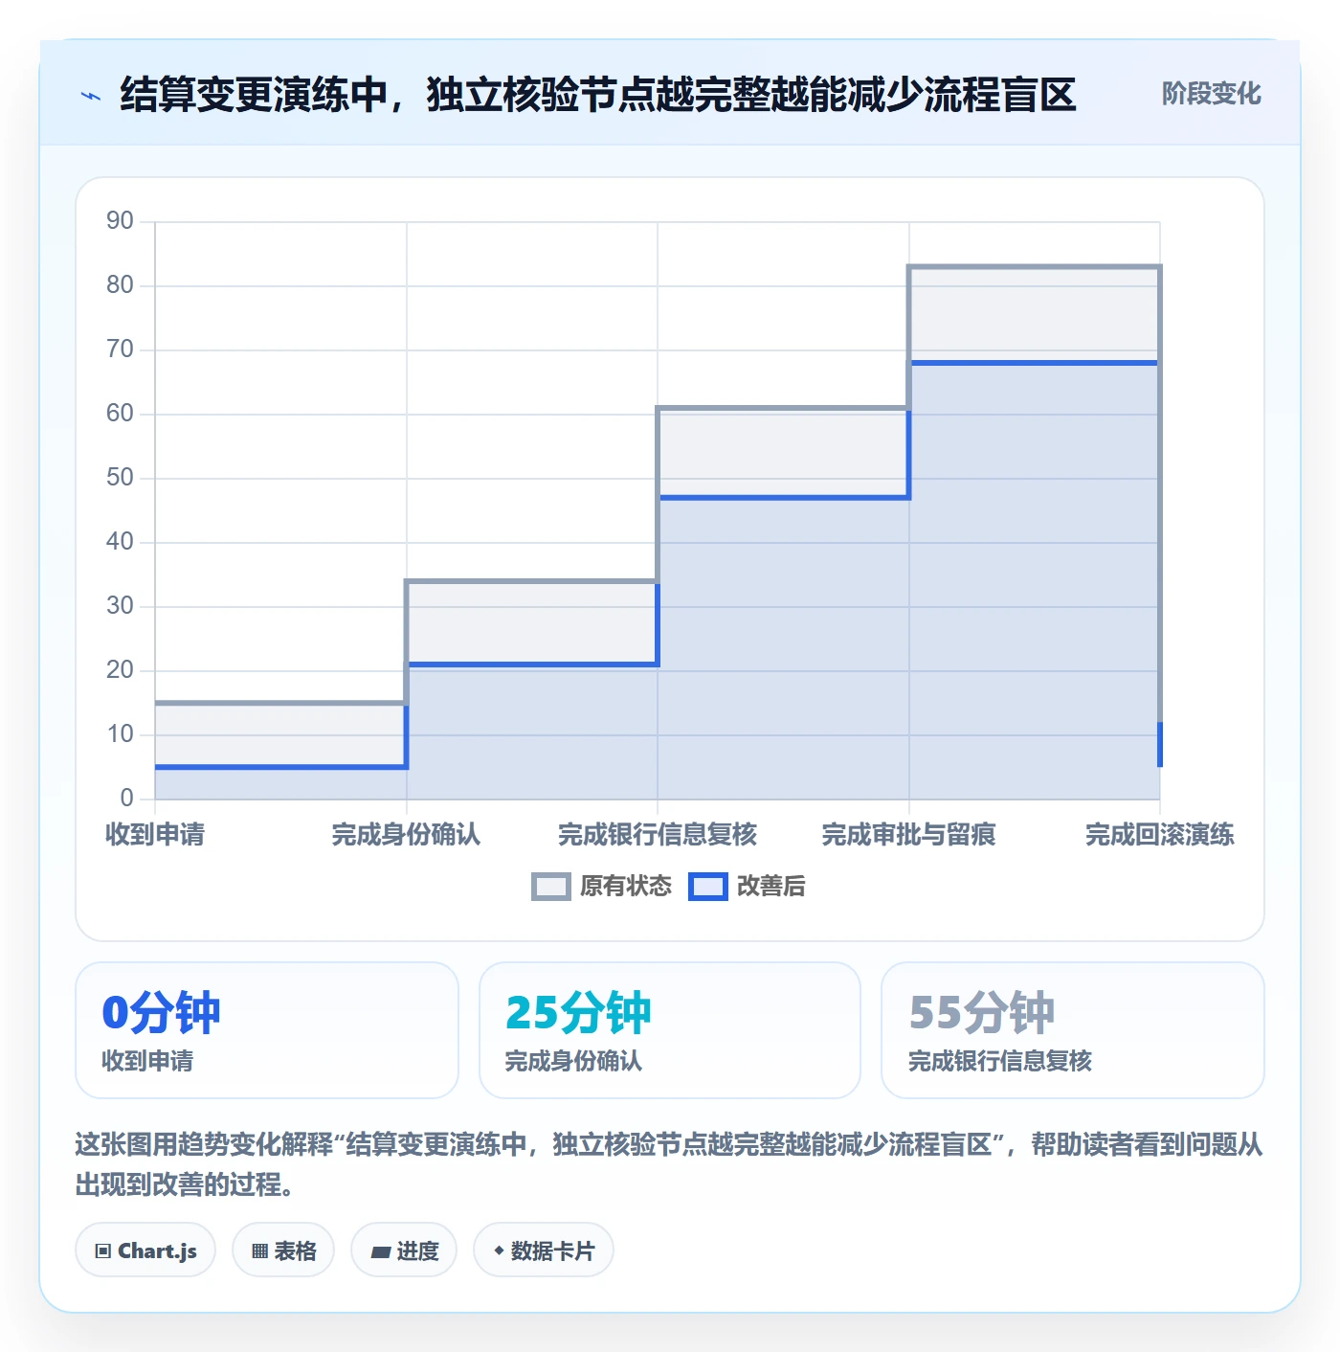Viewport: 1340px width, 1352px height.
Task: Click the 完成回滚演练 x-axis label
Action: point(1160,835)
